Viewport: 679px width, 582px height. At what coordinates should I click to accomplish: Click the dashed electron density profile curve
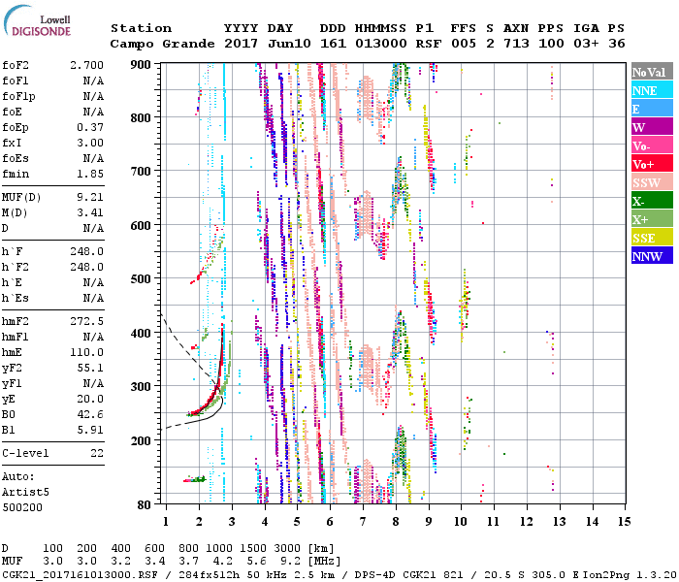tap(186, 346)
